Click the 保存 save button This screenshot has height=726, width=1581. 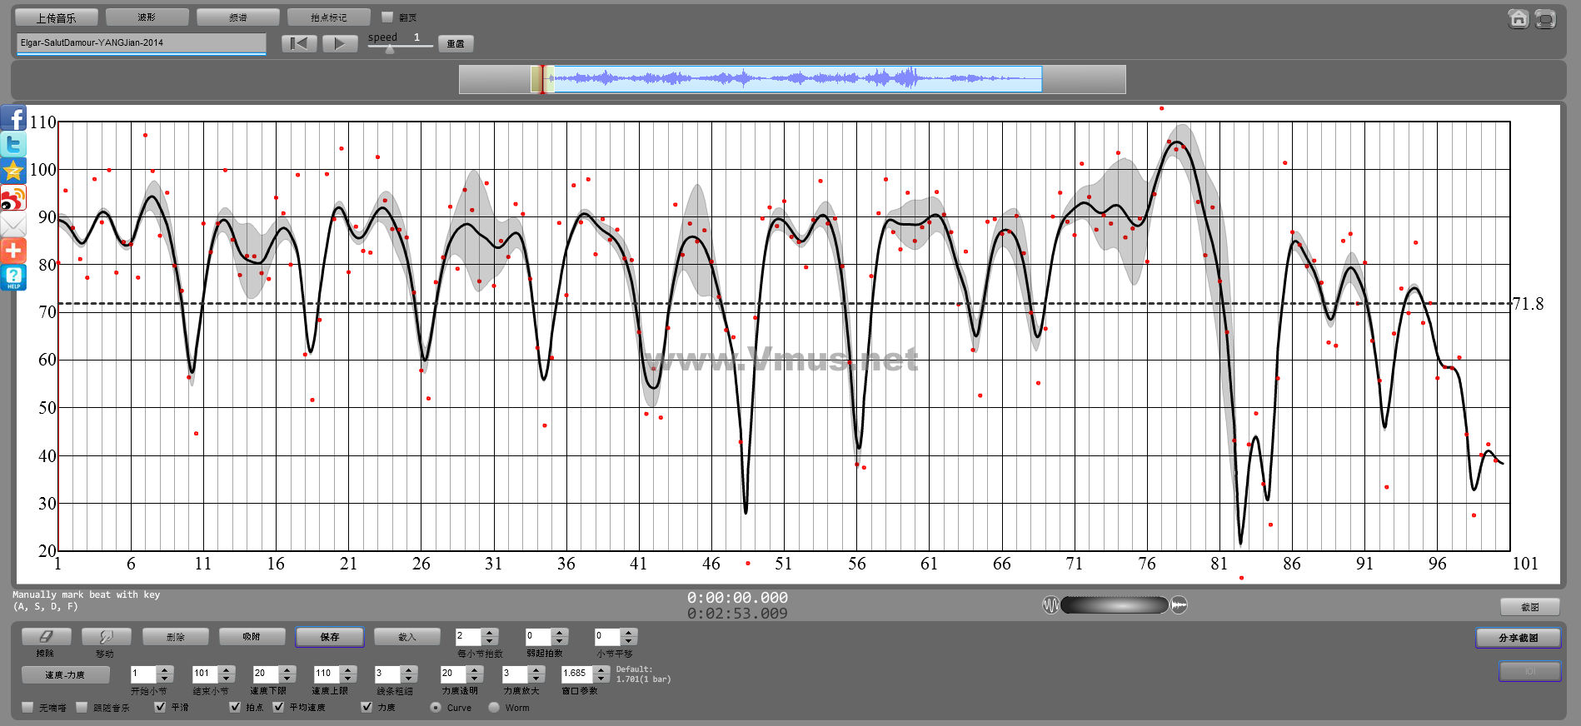[330, 637]
